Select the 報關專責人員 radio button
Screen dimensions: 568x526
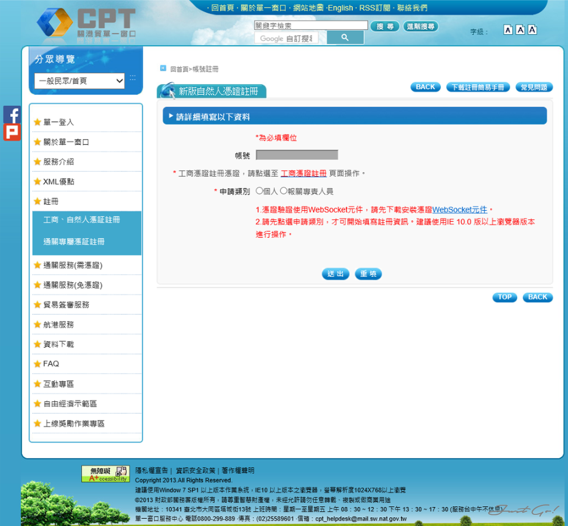(x=283, y=191)
